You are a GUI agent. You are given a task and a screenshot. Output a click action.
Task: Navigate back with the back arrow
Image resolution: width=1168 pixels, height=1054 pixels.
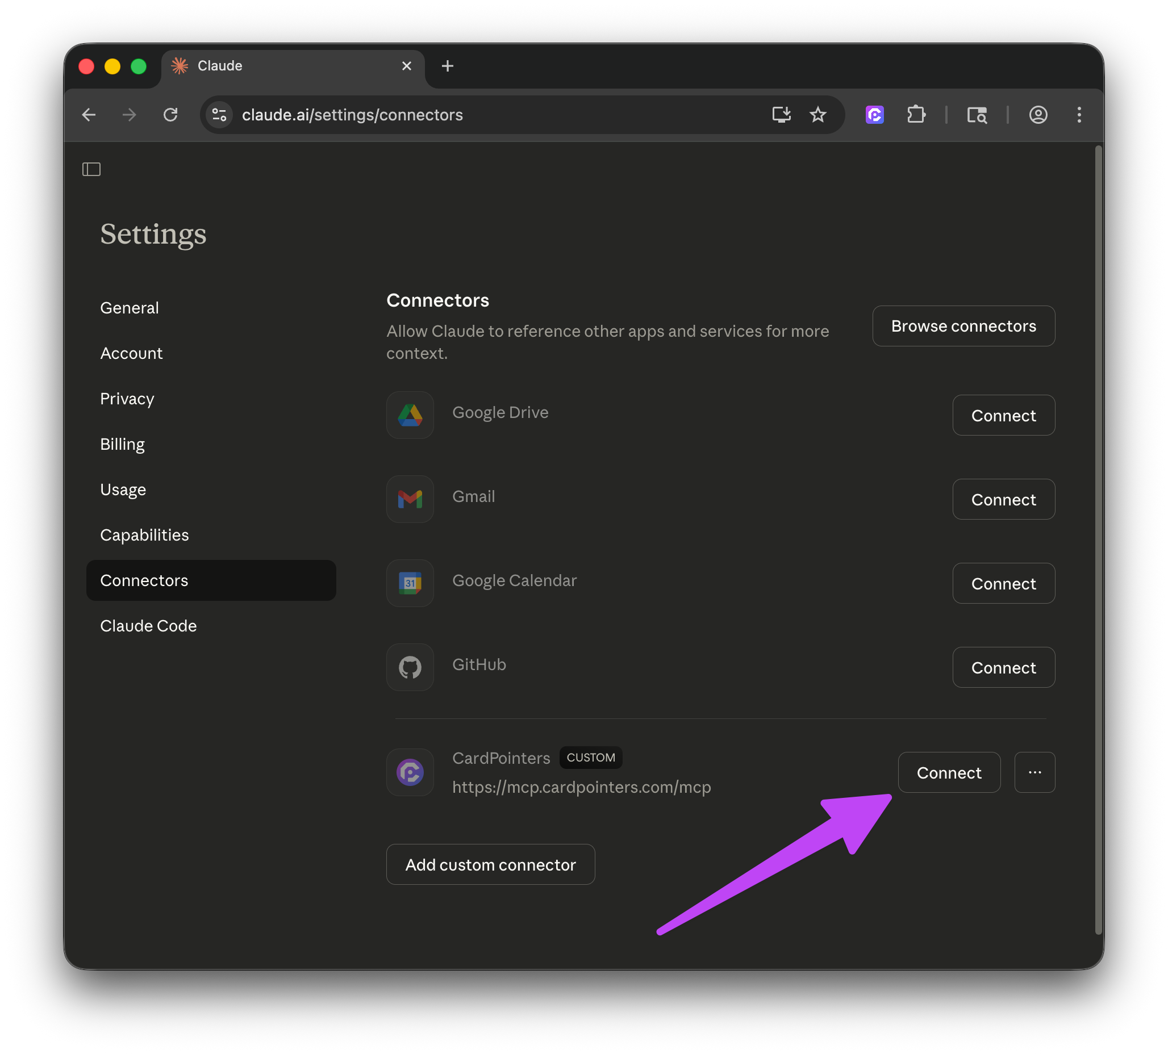click(x=89, y=115)
